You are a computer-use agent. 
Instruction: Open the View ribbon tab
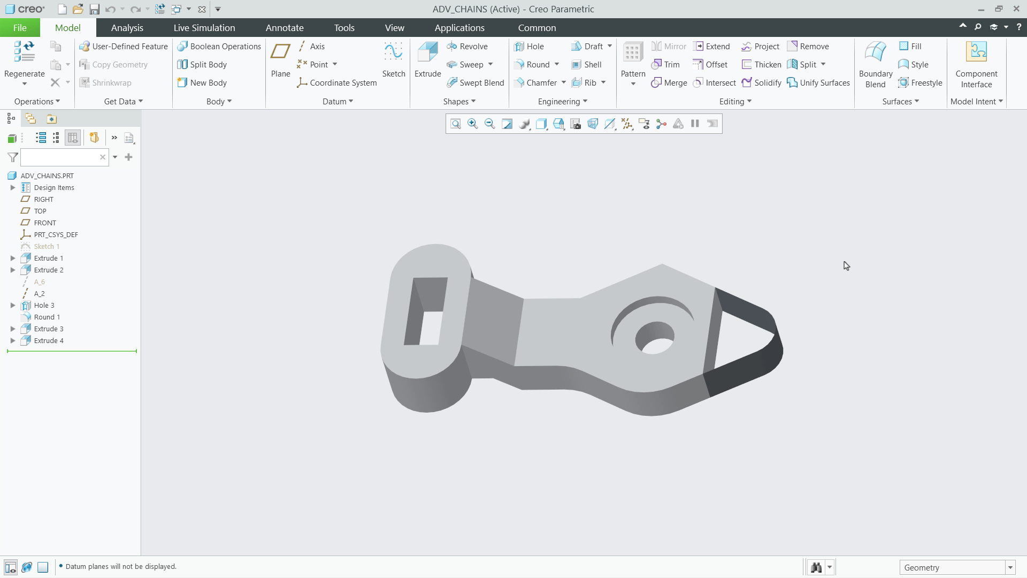pyautogui.click(x=395, y=28)
